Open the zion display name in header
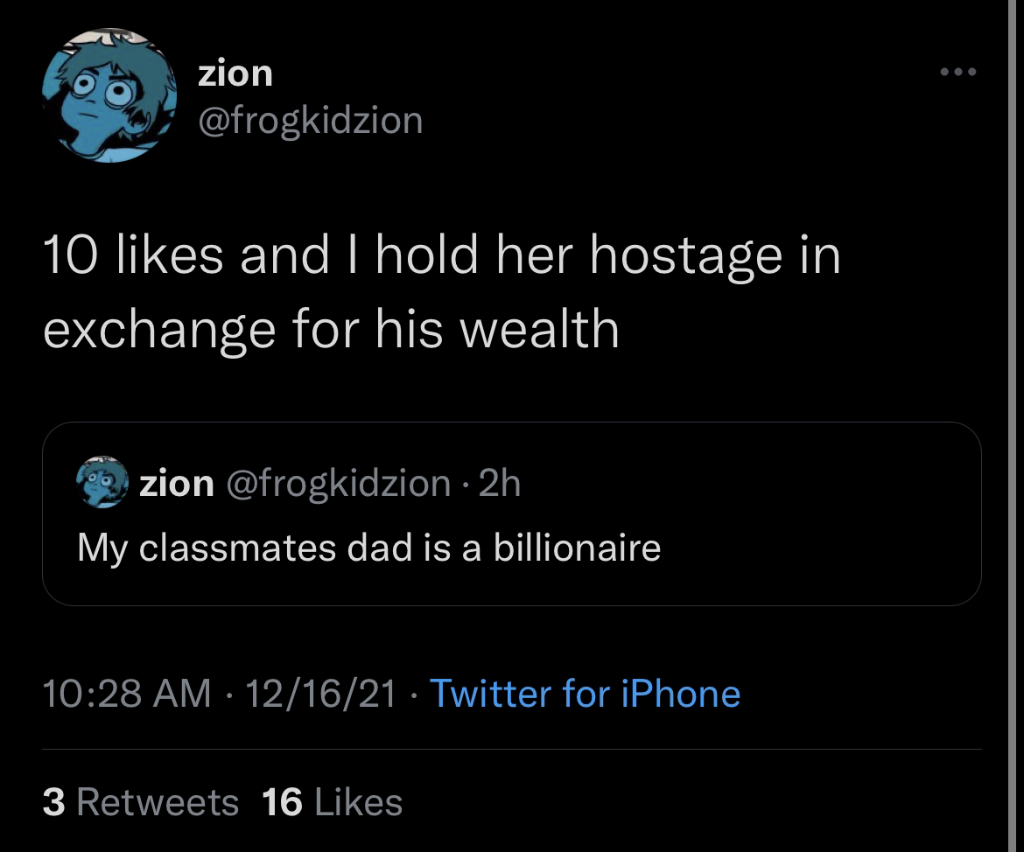1024x852 pixels. click(x=235, y=73)
